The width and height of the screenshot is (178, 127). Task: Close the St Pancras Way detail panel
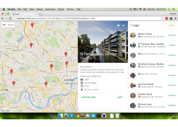[123, 25]
